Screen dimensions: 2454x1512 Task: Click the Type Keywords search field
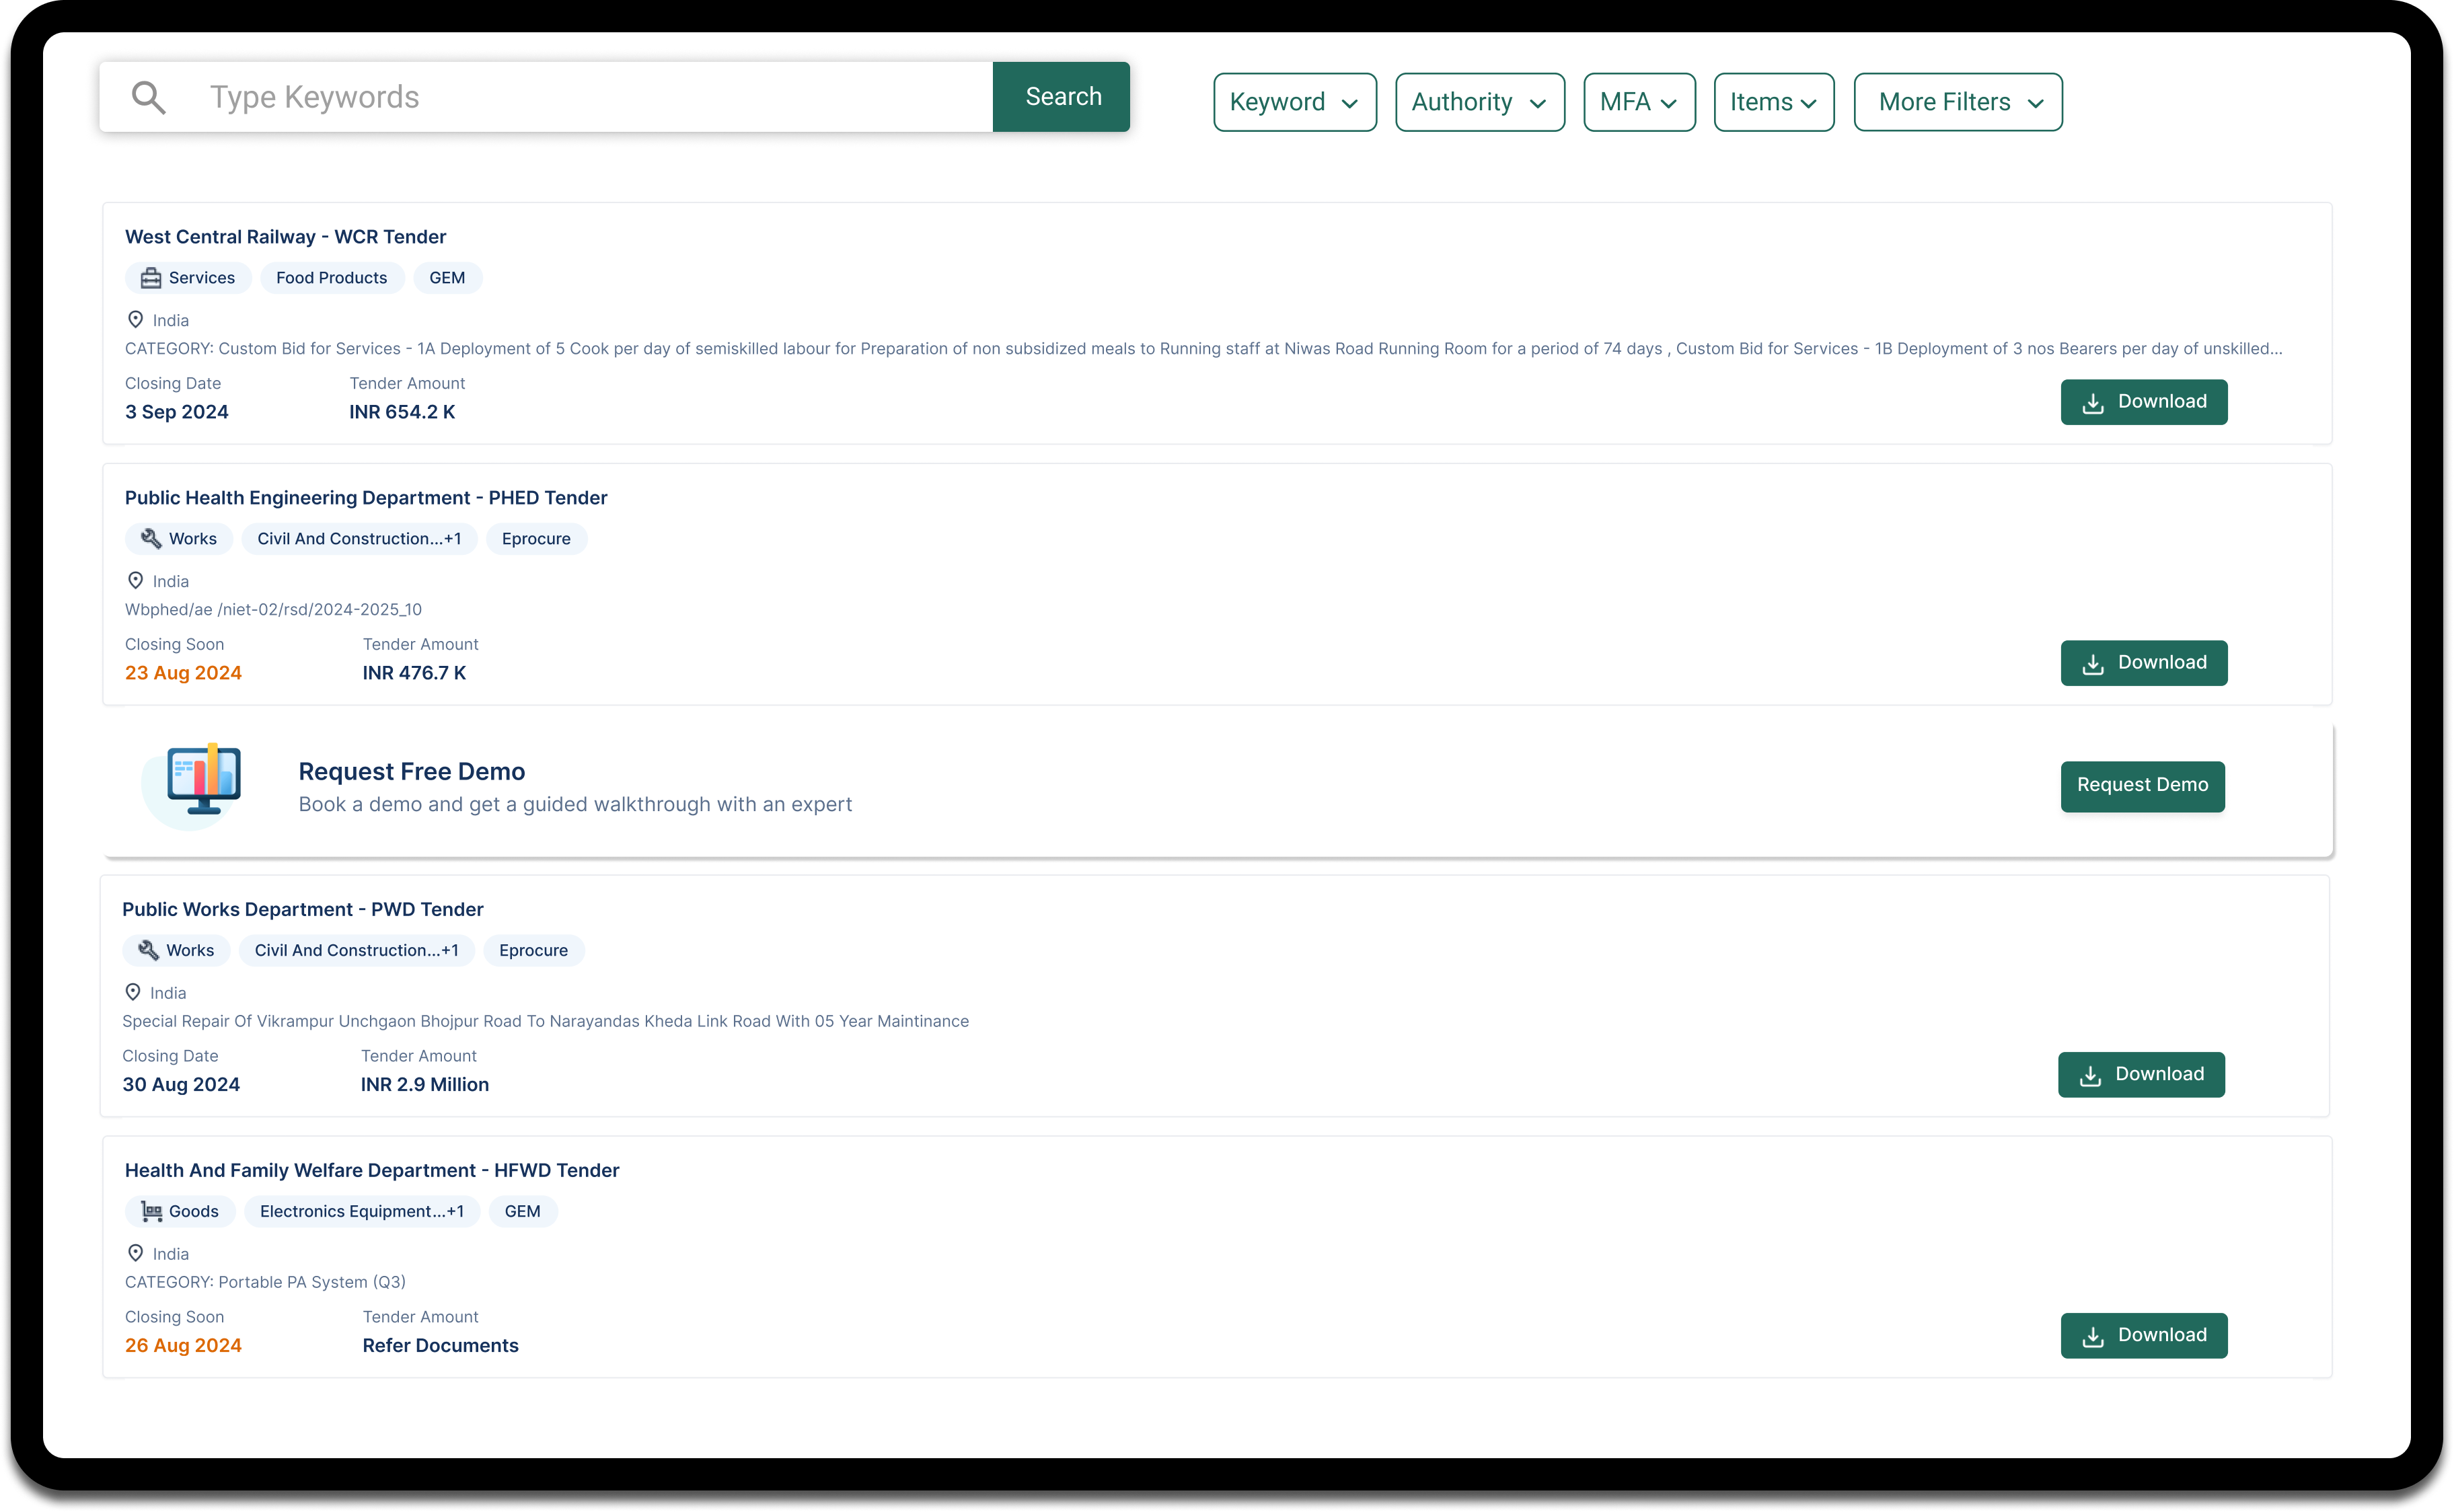(546, 97)
